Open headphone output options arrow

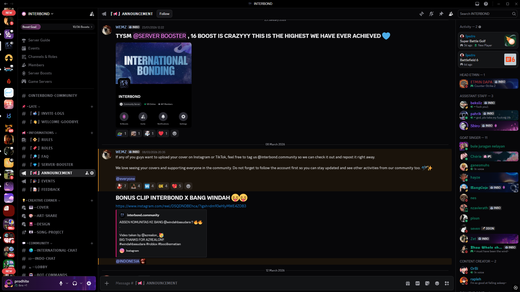coord(81,283)
